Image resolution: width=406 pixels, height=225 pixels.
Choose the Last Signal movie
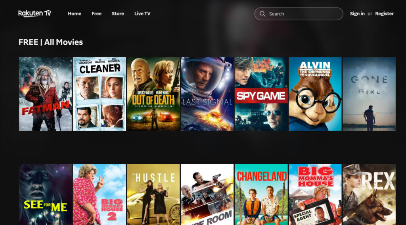coord(207,94)
